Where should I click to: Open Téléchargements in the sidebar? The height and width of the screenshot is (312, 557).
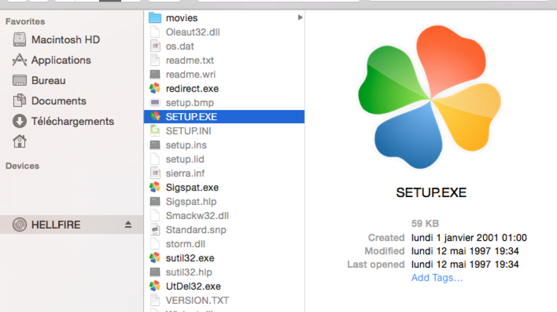click(71, 121)
